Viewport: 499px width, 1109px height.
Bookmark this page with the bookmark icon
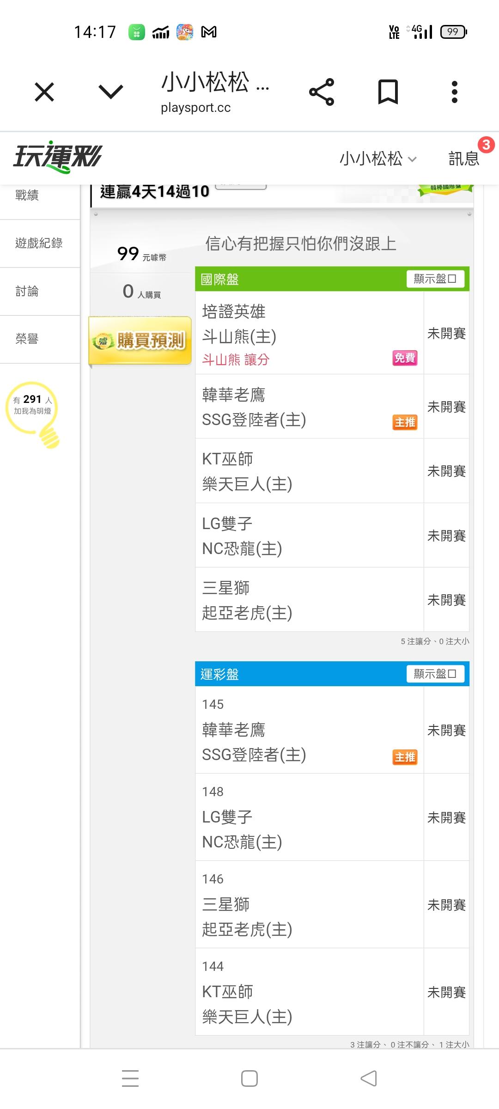tap(388, 92)
